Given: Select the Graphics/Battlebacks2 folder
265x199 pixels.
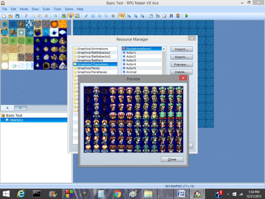Looking at the screenshot, I should [95, 56].
